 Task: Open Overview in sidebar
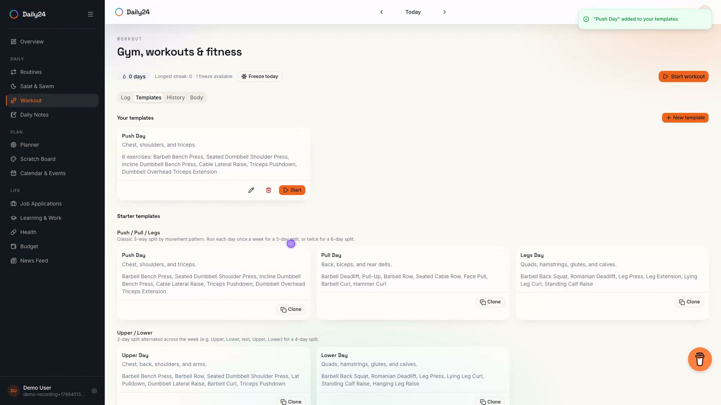tap(52, 42)
